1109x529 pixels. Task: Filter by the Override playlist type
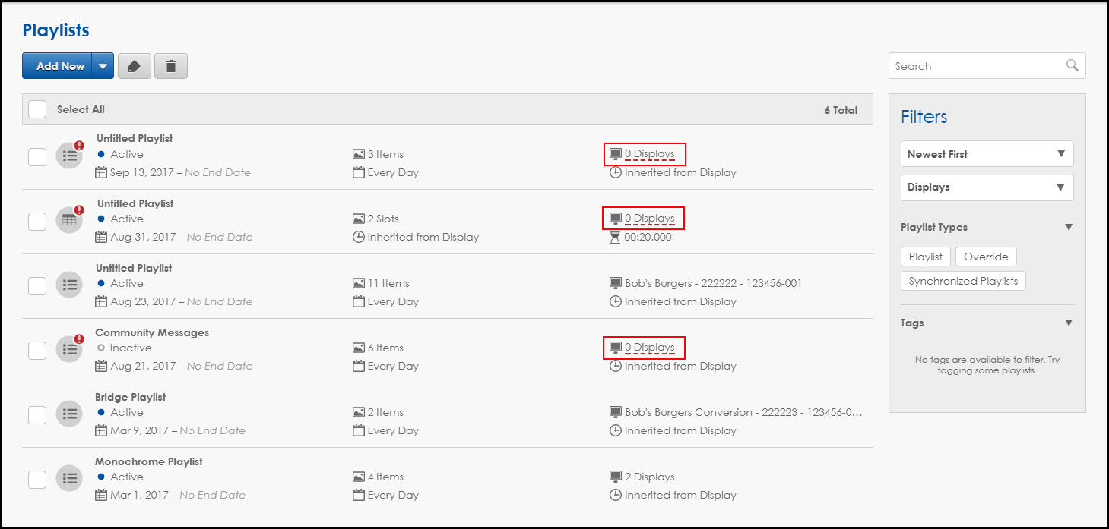(x=986, y=257)
